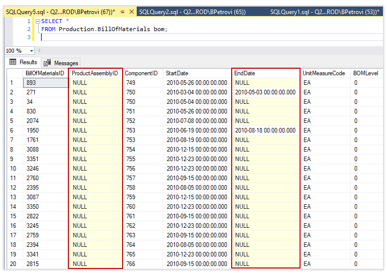387x276 pixels.
Task: Click StartDate value 2010-06-19 00:00:00.000
Action: pyautogui.click(x=197, y=130)
